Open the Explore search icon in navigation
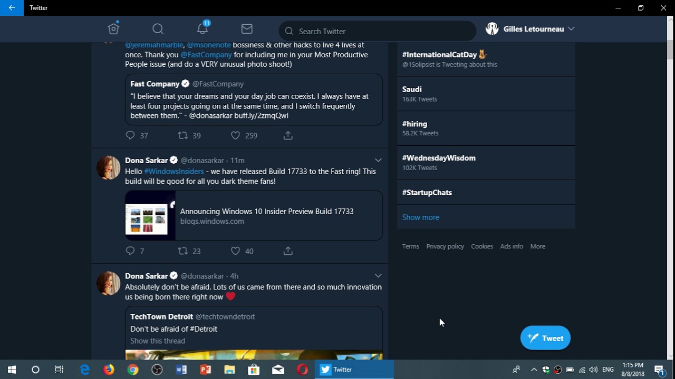The image size is (675, 379). point(158,29)
